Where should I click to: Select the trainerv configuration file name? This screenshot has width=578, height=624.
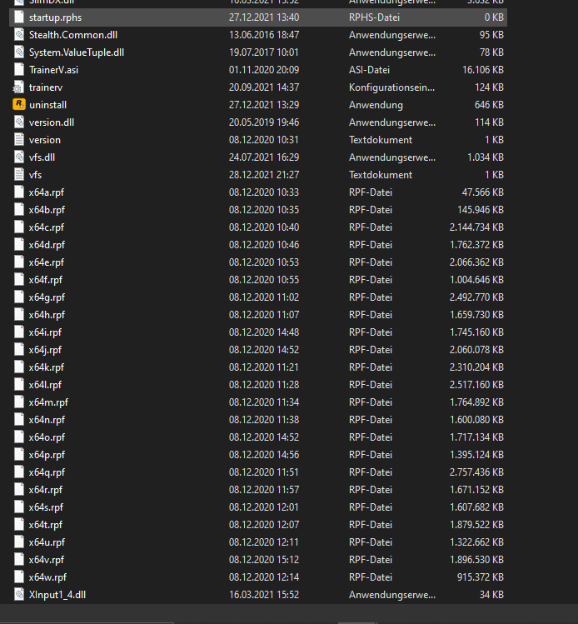coord(46,87)
